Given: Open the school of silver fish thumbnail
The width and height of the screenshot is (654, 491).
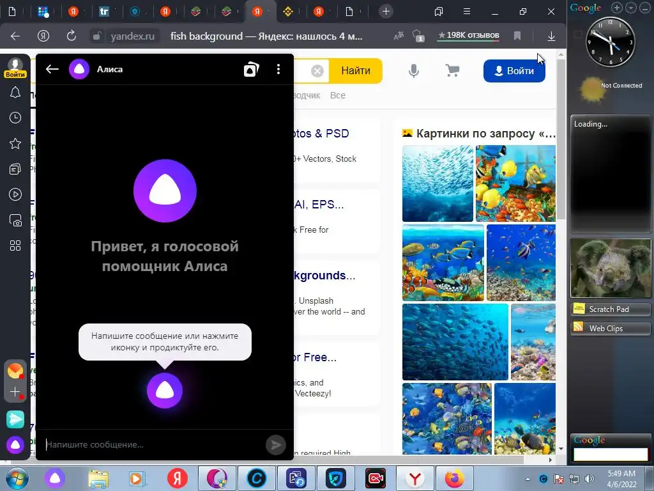Looking at the screenshot, I should pos(437,183).
